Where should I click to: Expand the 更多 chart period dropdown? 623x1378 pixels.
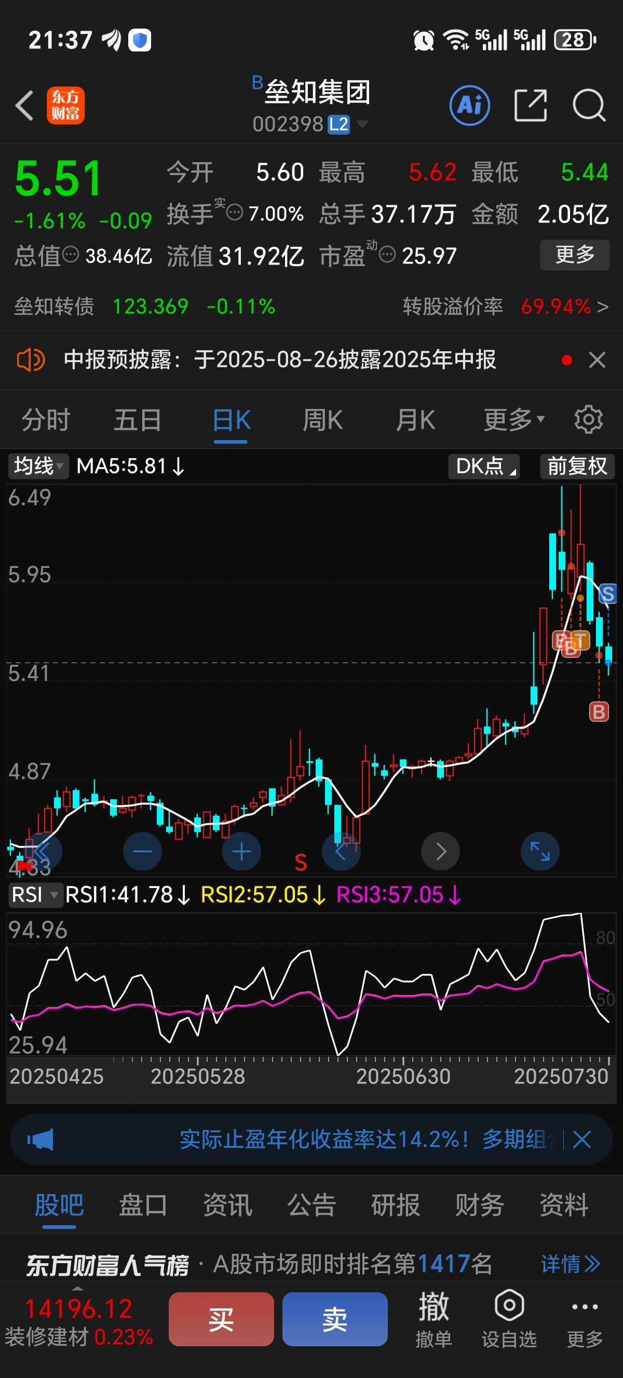coord(514,419)
